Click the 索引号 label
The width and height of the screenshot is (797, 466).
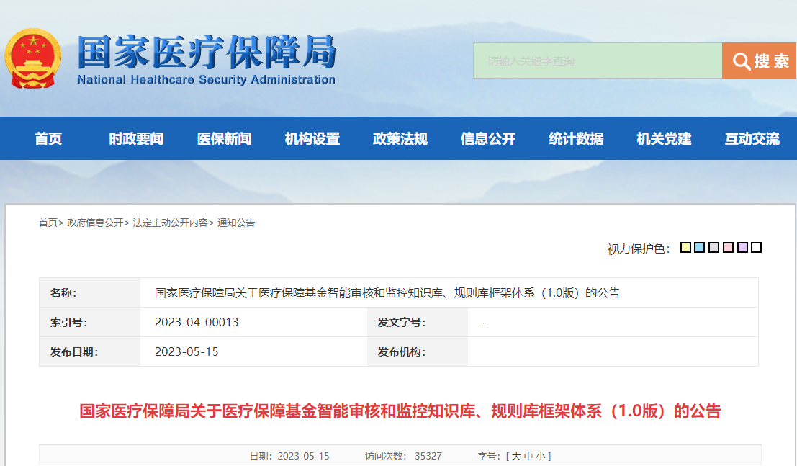pyautogui.click(x=68, y=322)
